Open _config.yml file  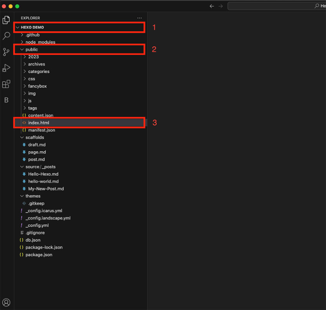pos(81,225)
